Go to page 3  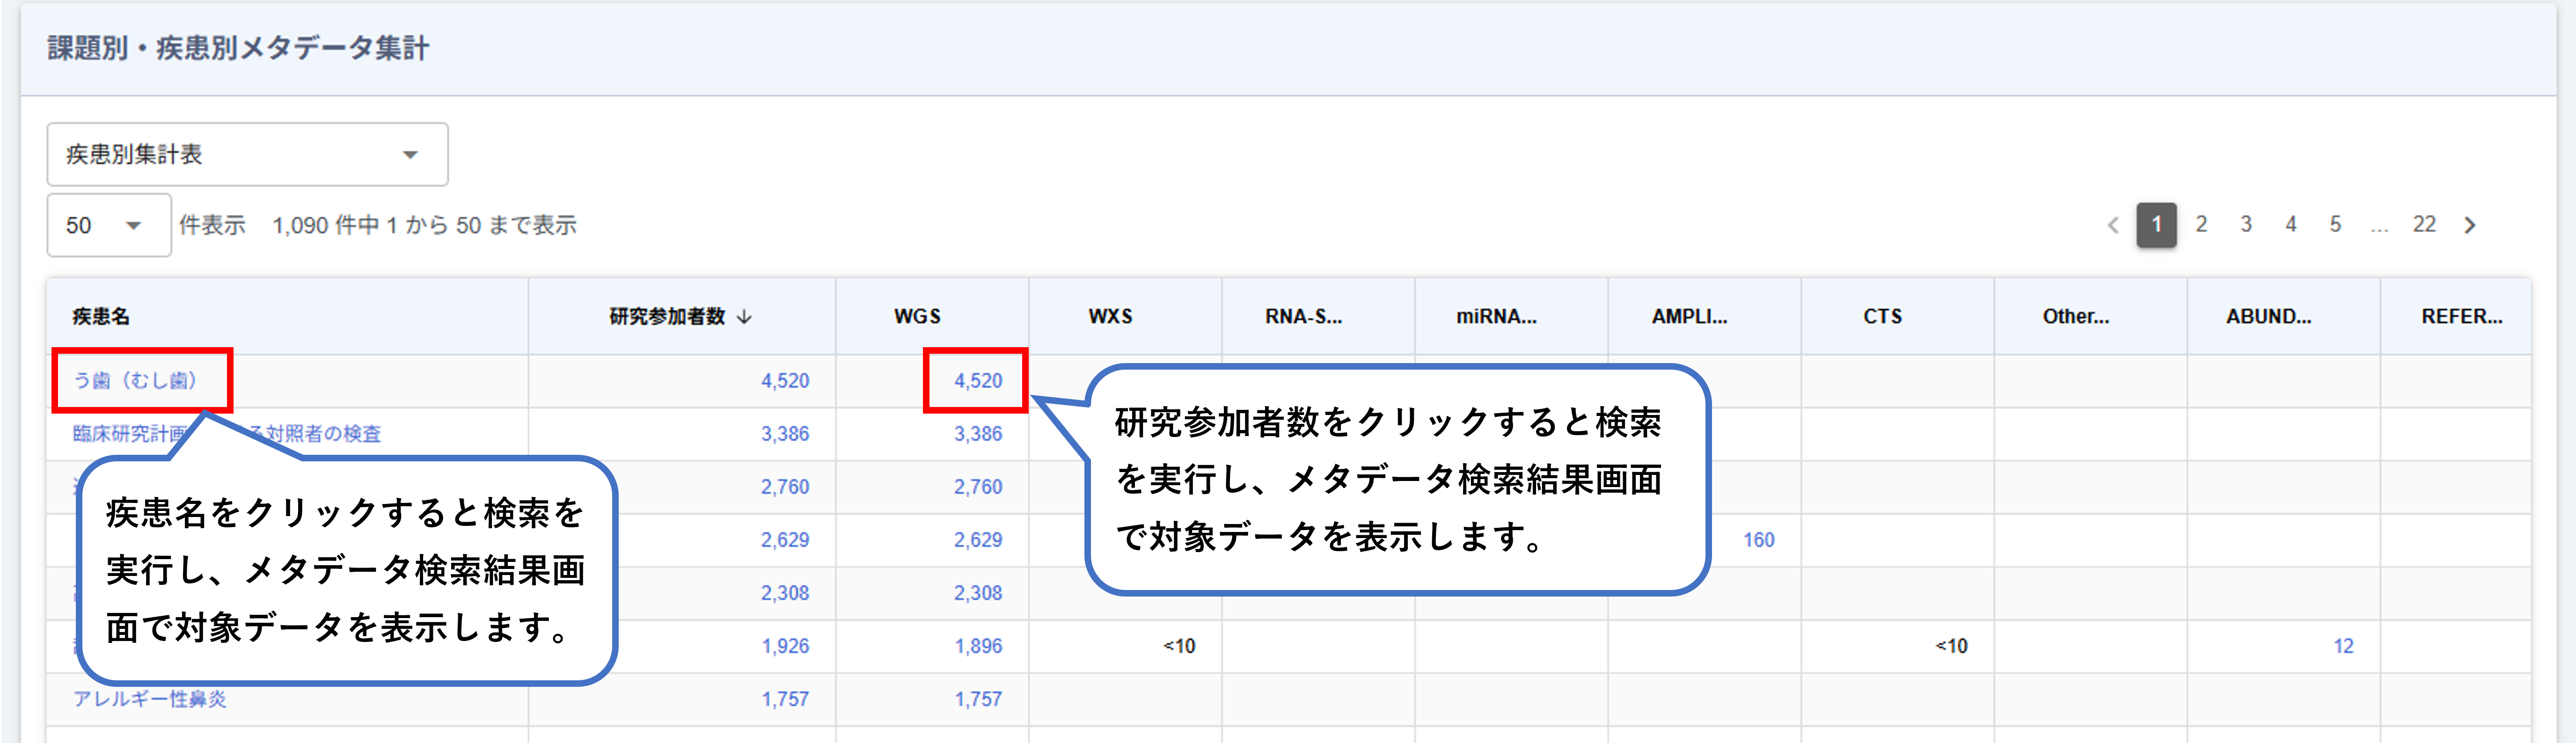click(2246, 225)
